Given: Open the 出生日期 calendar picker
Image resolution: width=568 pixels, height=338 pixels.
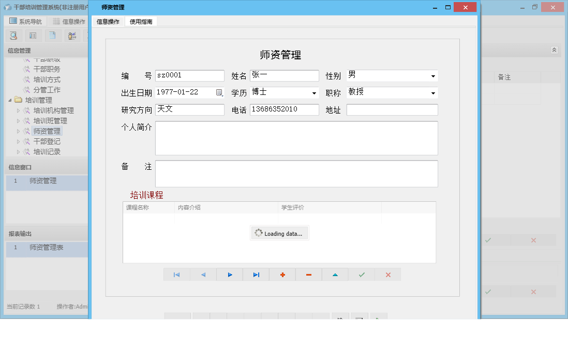Looking at the screenshot, I should [x=219, y=92].
